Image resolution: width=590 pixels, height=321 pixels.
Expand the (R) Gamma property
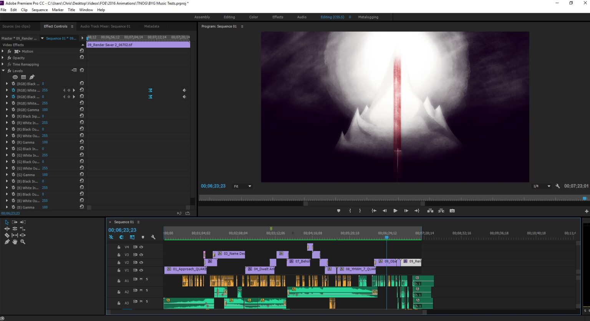[7, 142]
